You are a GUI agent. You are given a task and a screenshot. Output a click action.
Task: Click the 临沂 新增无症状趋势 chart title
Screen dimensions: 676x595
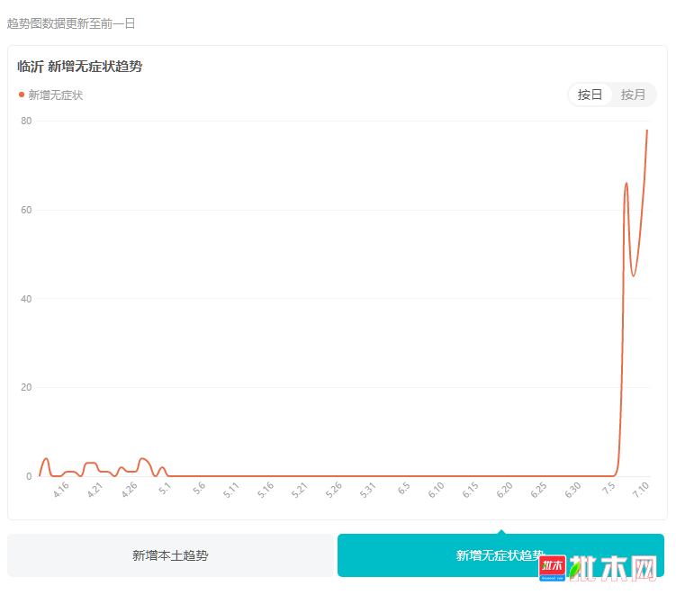pyautogui.click(x=80, y=67)
